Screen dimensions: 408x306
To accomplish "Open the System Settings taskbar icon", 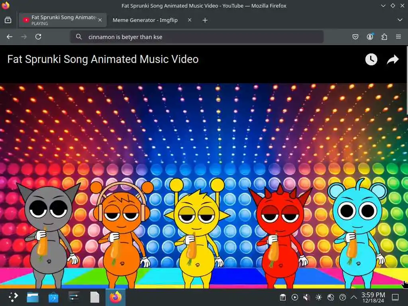I will (74, 297).
